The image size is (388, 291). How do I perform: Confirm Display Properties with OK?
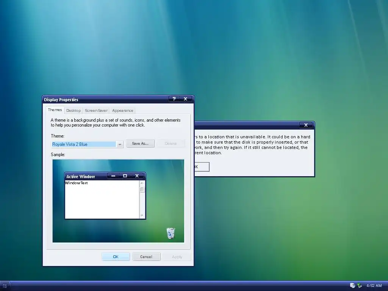point(116,257)
